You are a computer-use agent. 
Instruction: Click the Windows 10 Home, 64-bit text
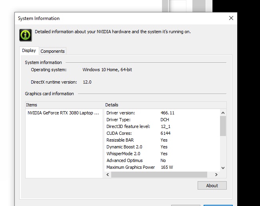tap(107, 70)
